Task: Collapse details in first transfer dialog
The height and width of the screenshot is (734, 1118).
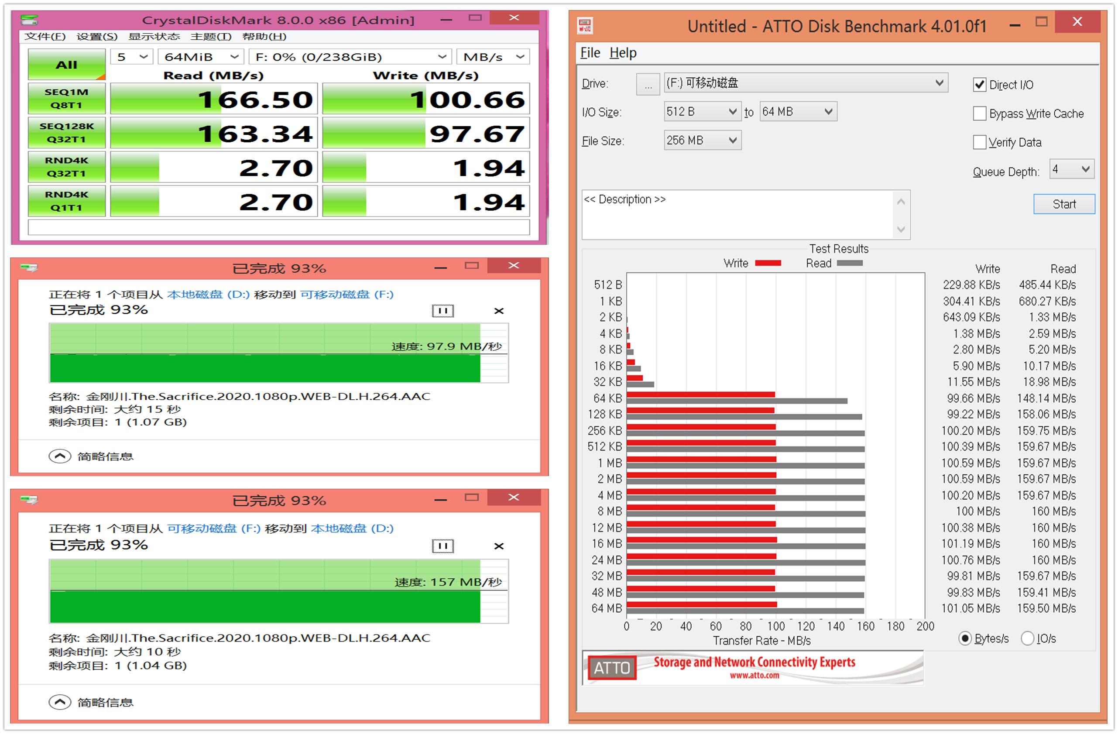Action: click(60, 456)
